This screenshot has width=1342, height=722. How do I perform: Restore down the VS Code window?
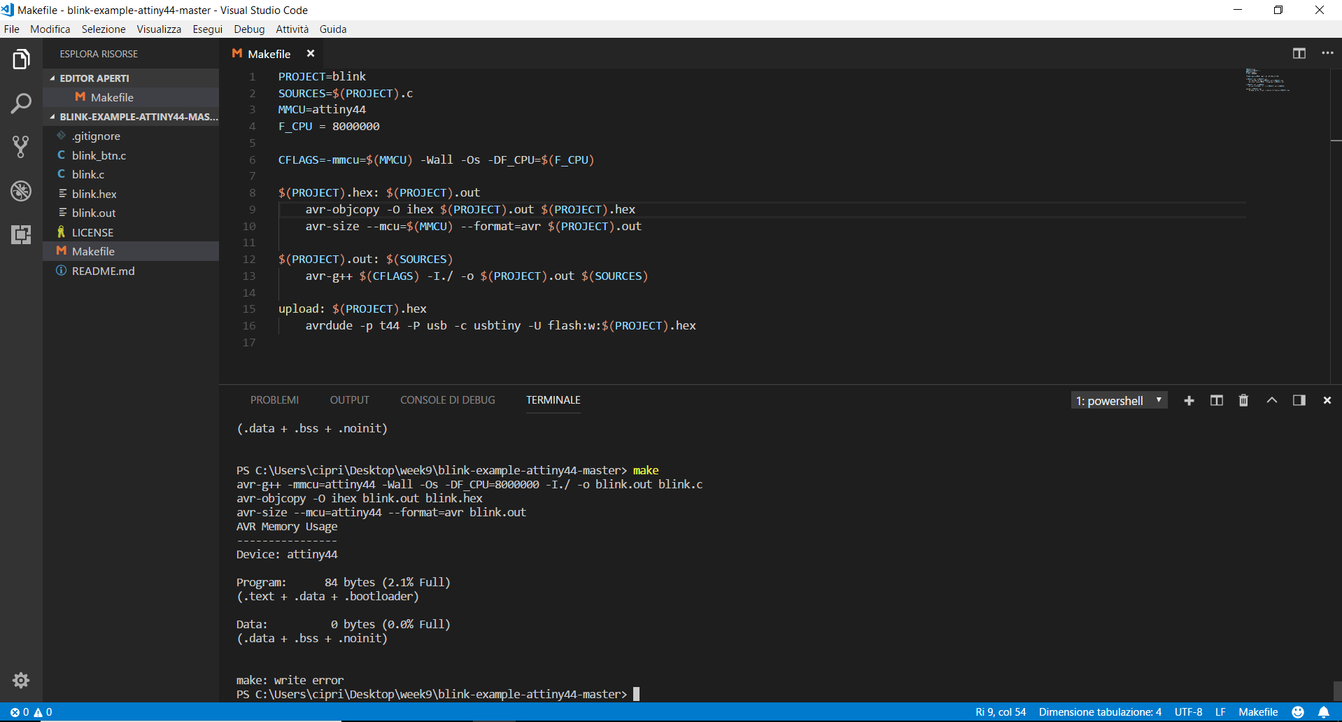click(x=1278, y=10)
